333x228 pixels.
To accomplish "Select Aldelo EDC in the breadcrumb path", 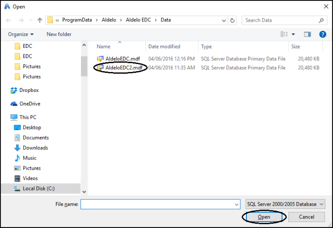I will [x=138, y=20].
